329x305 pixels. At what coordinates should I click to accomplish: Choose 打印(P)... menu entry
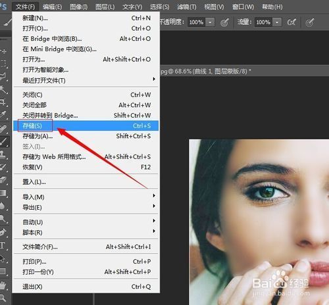point(86,262)
